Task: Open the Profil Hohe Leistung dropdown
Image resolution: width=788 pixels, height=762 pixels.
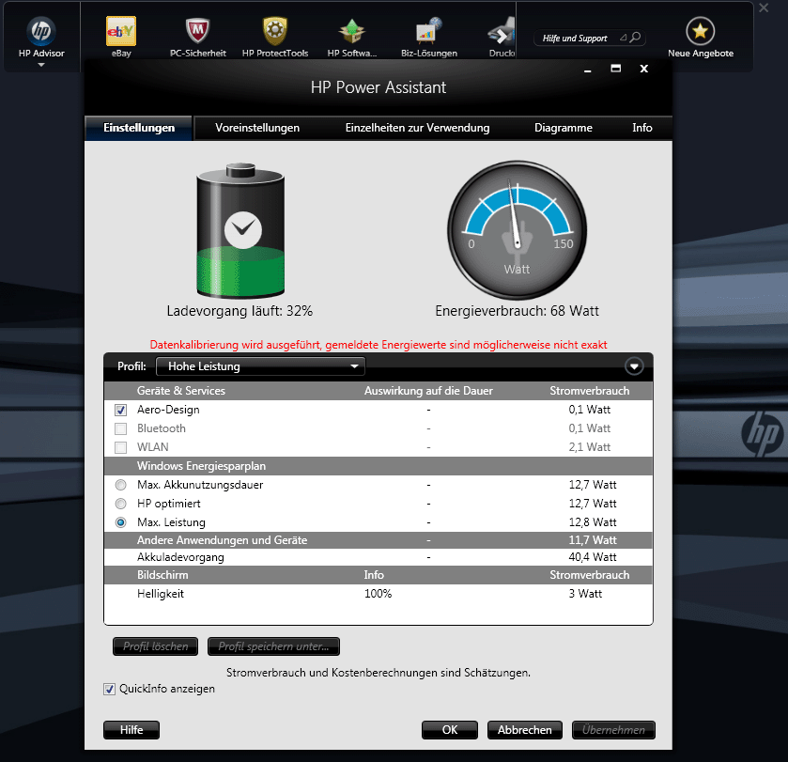Action: [x=260, y=366]
